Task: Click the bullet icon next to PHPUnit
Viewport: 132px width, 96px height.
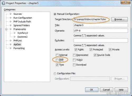Action: (x=11, y=40)
